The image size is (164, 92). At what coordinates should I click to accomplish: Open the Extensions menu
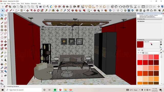(x=34, y=4)
